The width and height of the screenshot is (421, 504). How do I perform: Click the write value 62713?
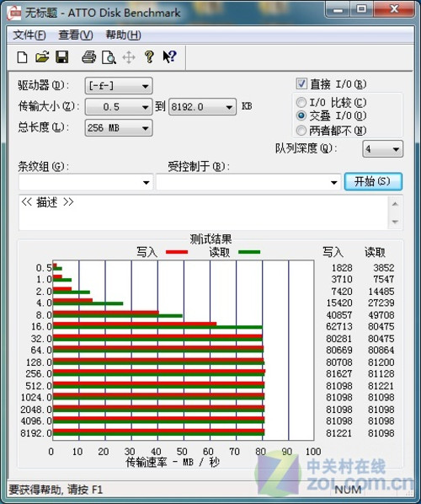pyautogui.click(x=339, y=326)
